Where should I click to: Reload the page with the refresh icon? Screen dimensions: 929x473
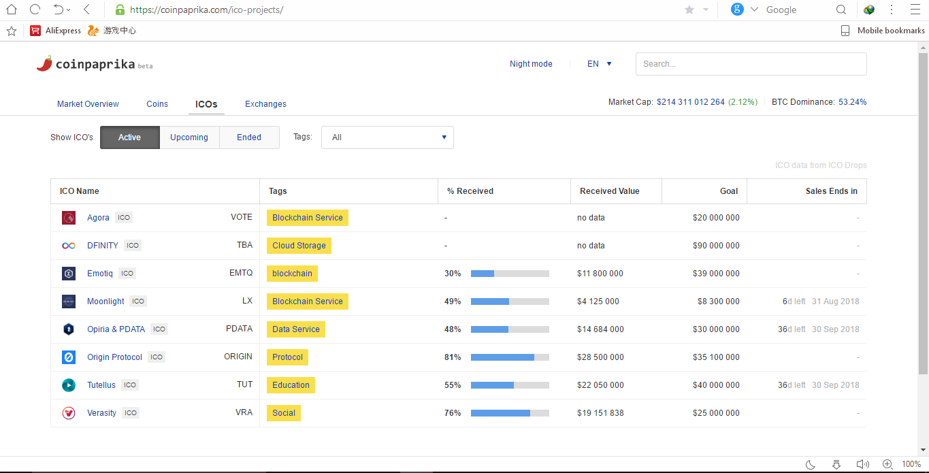(35, 10)
